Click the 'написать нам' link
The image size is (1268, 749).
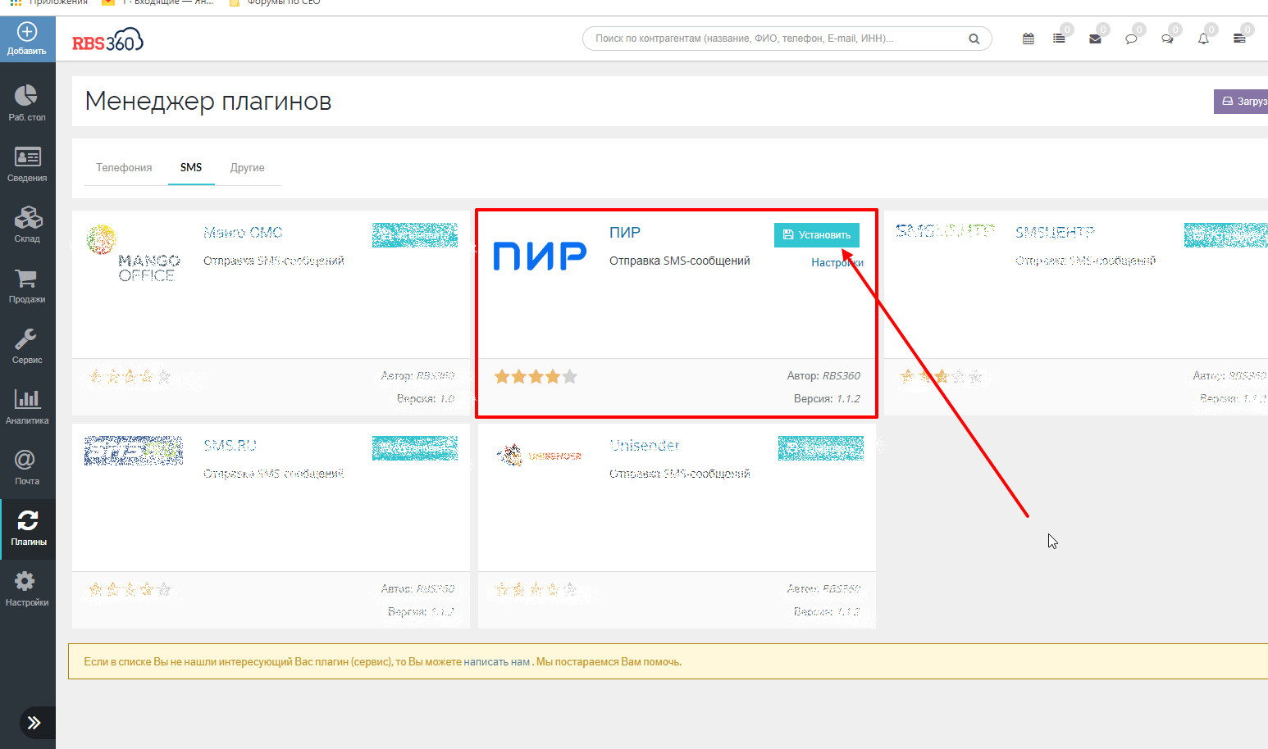[497, 662]
